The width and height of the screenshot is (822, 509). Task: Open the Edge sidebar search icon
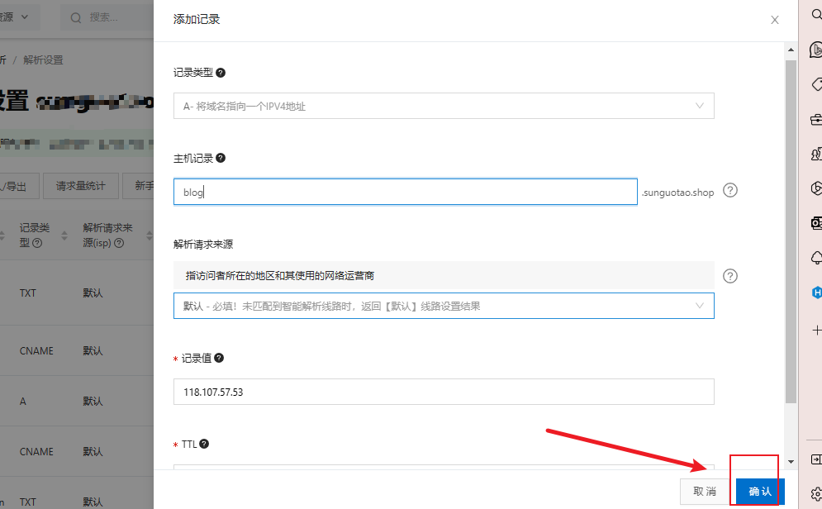(815, 14)
